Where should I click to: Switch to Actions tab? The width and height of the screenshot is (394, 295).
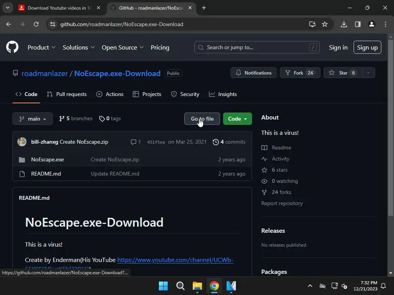pos(110,94)
